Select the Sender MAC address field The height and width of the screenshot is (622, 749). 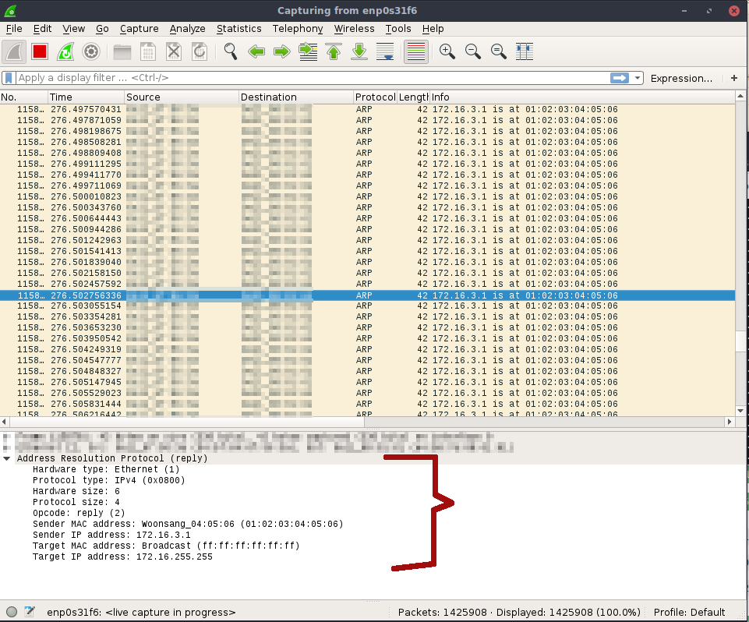pos(188,524)
